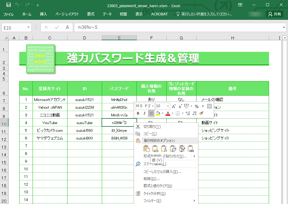Select the Cut (切り取り) icon in the context menu
Image resolution: width=288 pixels, height=204 pixels.
click(x=138, y=126)
